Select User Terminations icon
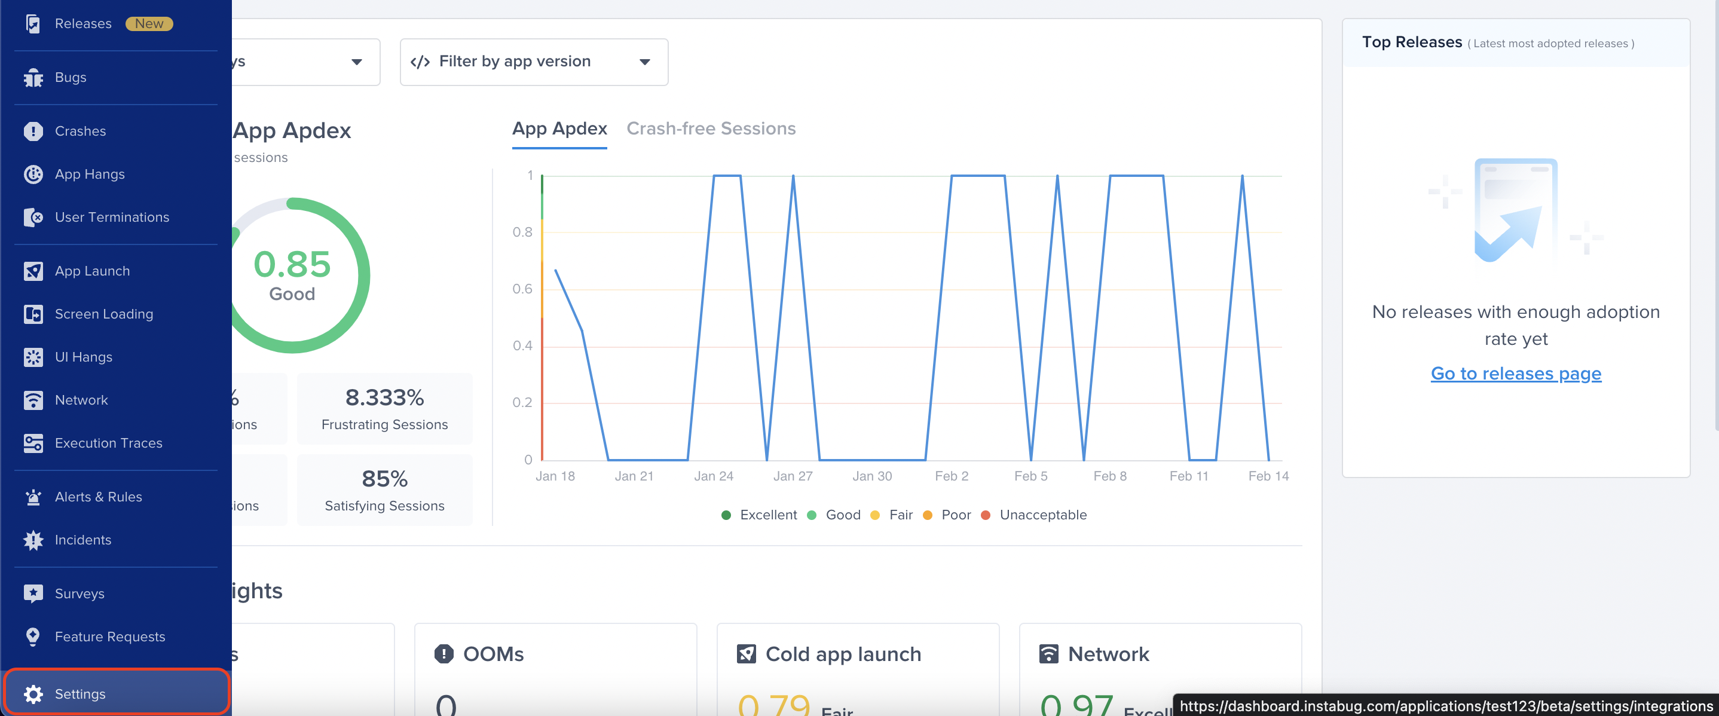Viewport: 1719px width, 716px height. (33, 218)
